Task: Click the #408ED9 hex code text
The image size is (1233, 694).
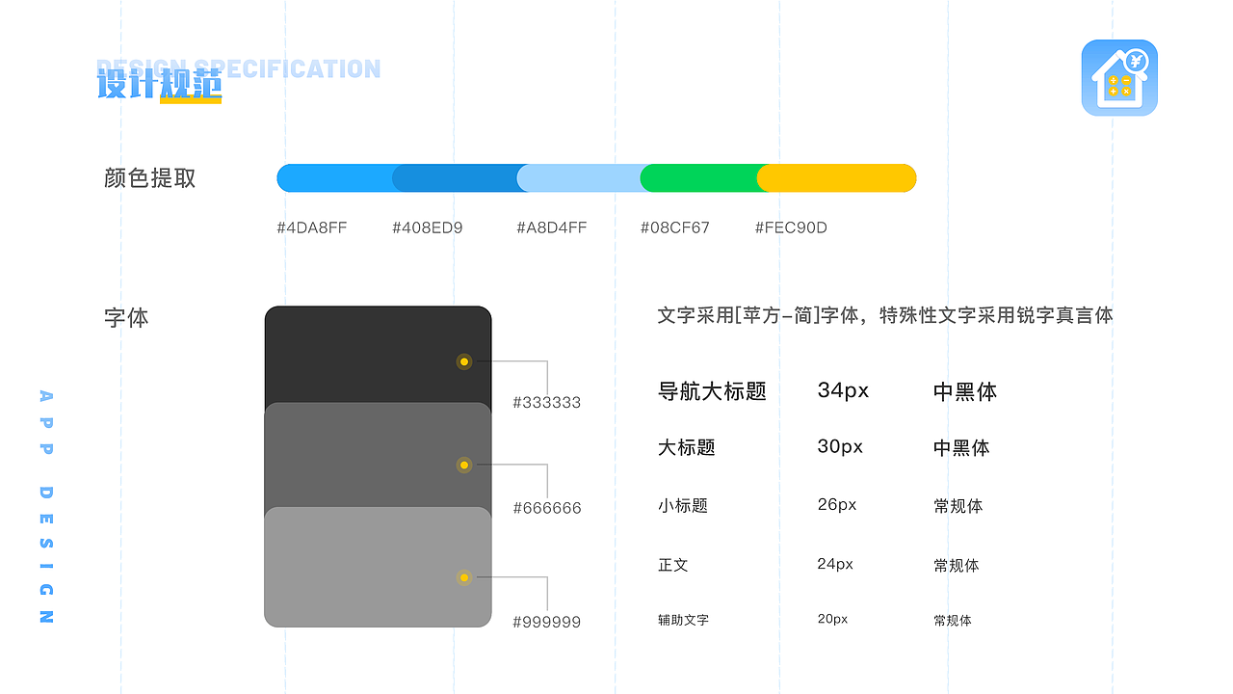Action: [427, 227]
